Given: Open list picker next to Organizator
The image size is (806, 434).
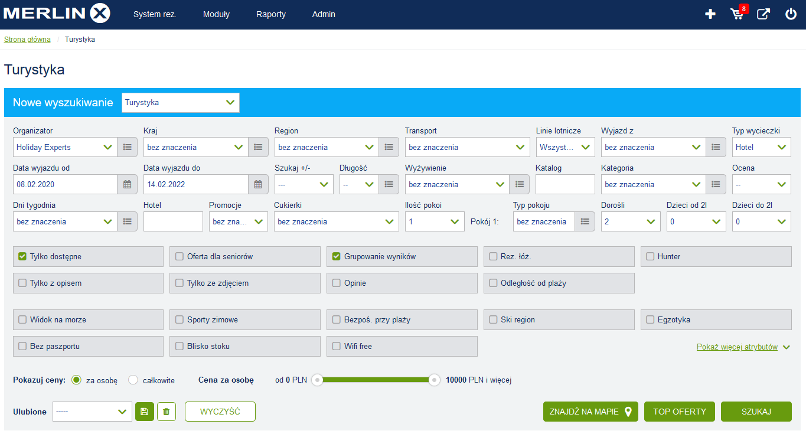Looking at the screenshot, I should pyautogui.click(x=127, y=147).
